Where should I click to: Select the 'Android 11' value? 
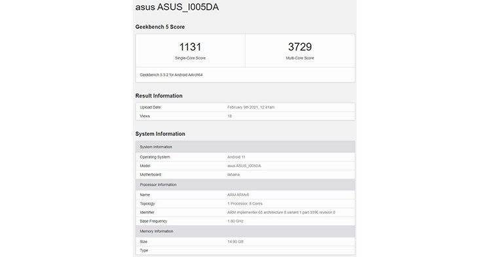pyautogui.click(x=236, y=157)
